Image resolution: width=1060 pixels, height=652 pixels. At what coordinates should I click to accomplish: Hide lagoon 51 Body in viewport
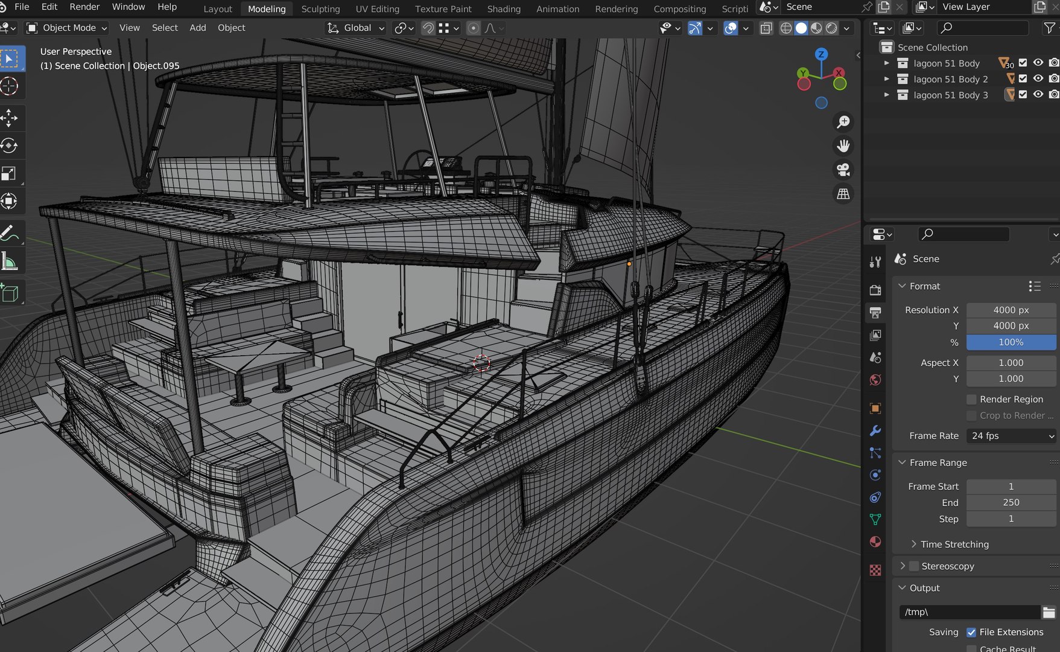point(1038,63)
